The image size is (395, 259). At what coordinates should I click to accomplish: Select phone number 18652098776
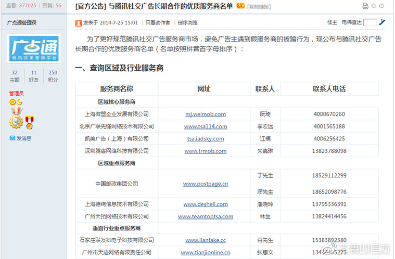[x=329, y=192]
